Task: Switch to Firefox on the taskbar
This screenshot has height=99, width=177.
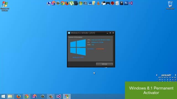Action: [19, 97]
